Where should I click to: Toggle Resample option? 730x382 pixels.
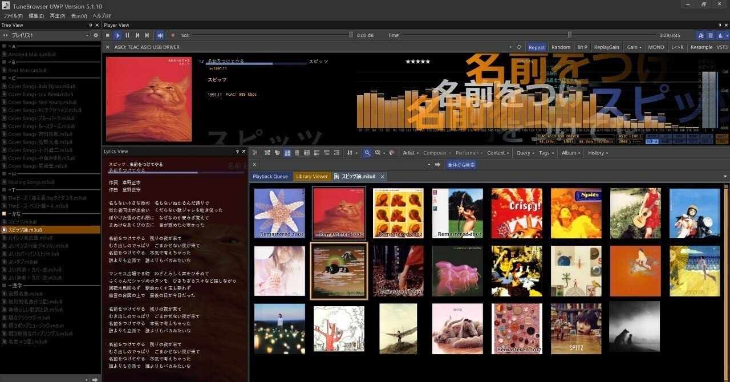tap(701, 47)
